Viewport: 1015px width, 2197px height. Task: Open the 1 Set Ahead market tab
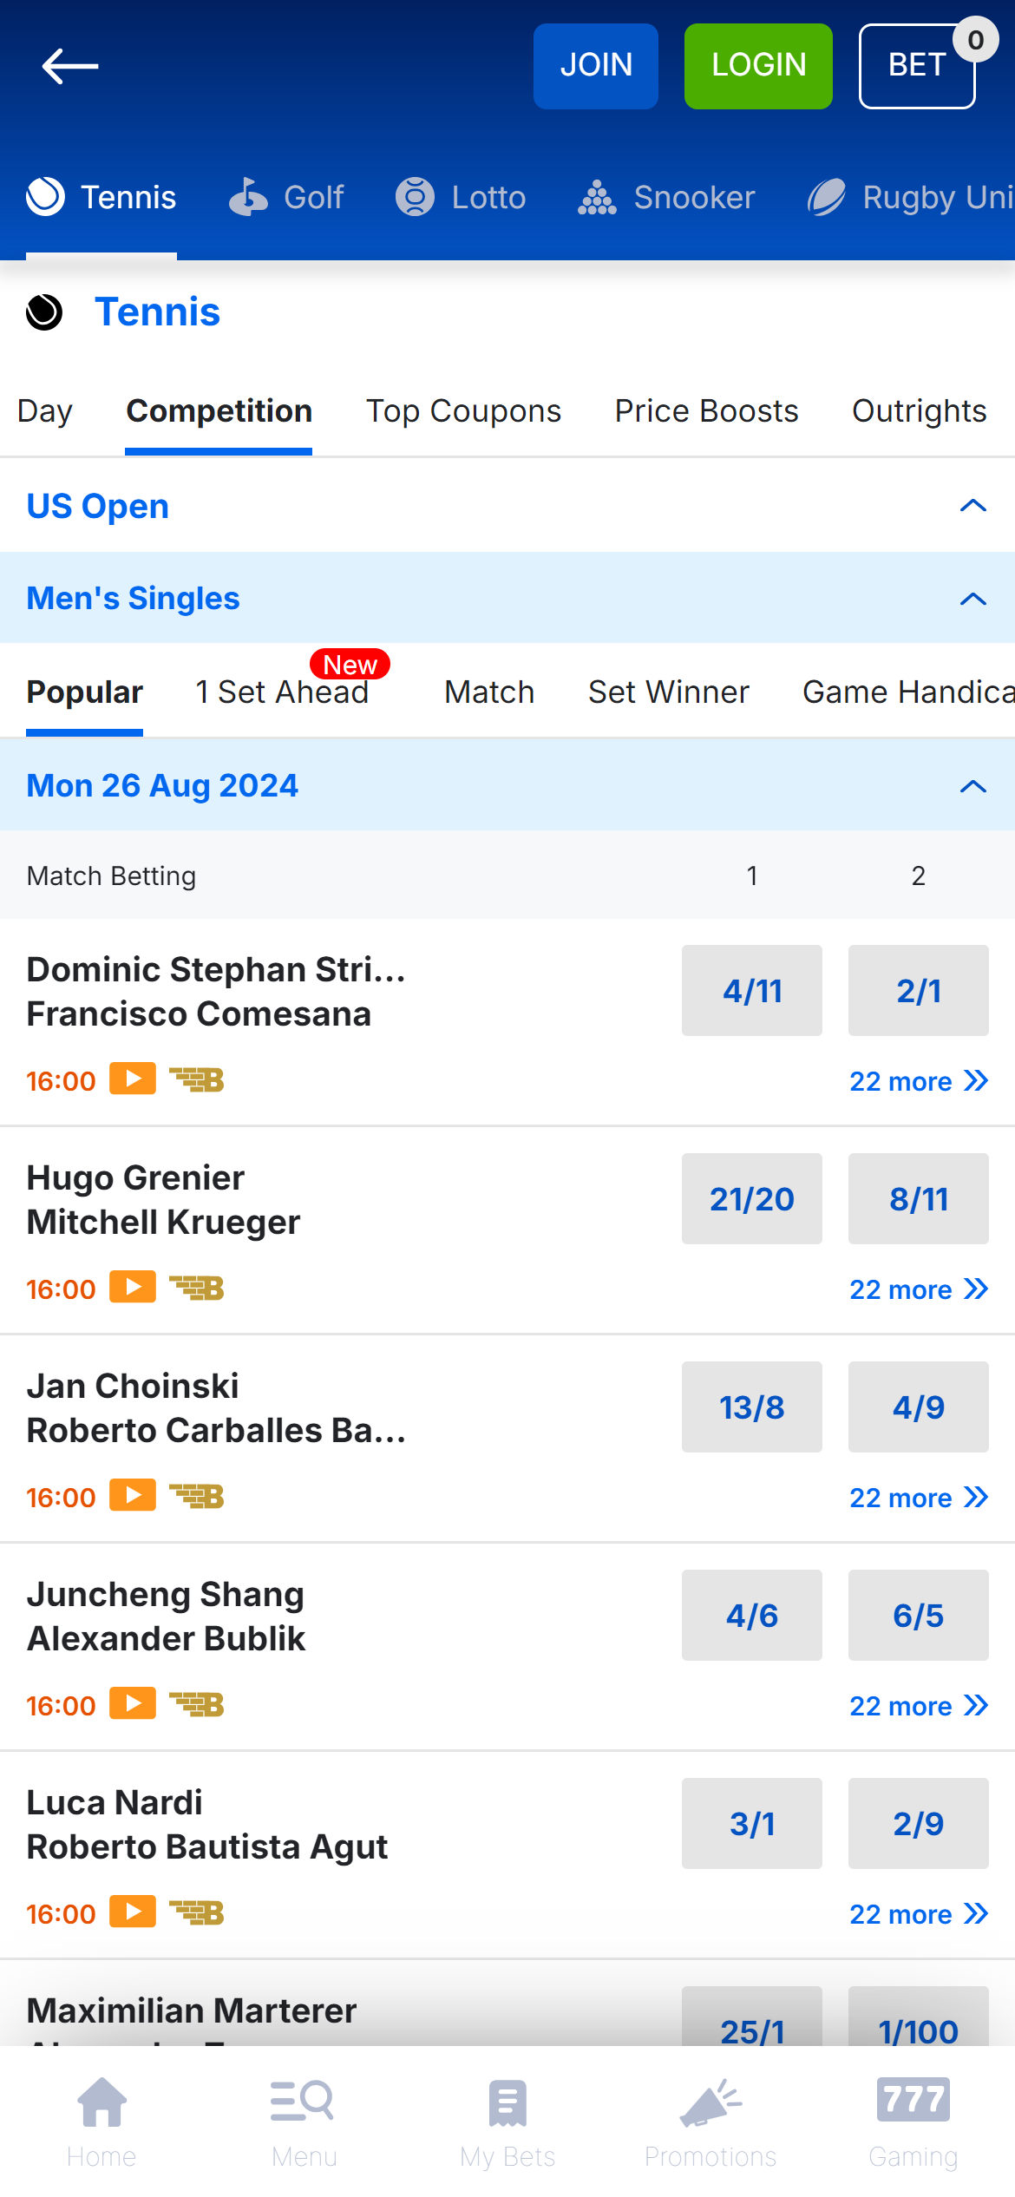click(283, 692)
